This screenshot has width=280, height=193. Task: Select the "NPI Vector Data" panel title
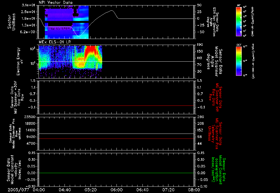56,2
